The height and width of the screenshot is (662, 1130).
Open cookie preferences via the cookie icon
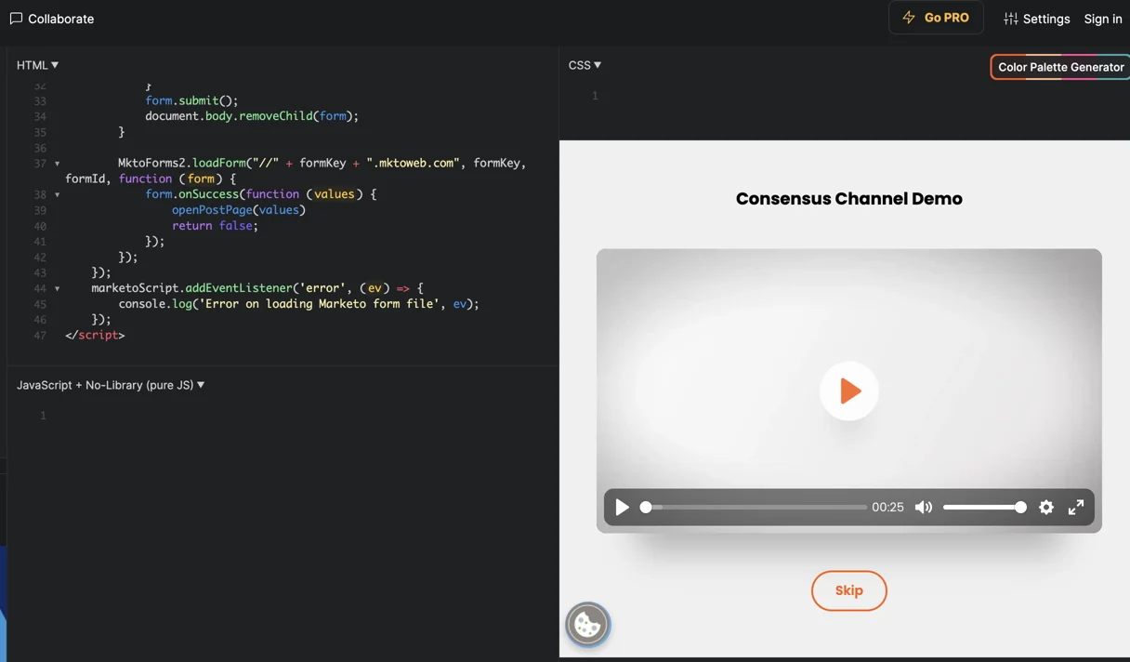[587, 625]
